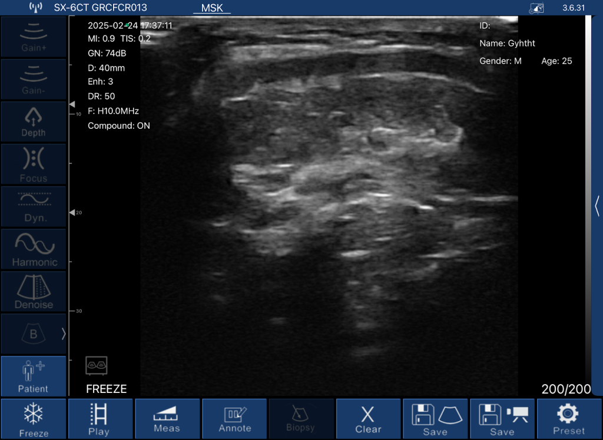Open the Patient information panel
Screen dimensions: 603x440
pyautogui.click(x=34, y=376)
